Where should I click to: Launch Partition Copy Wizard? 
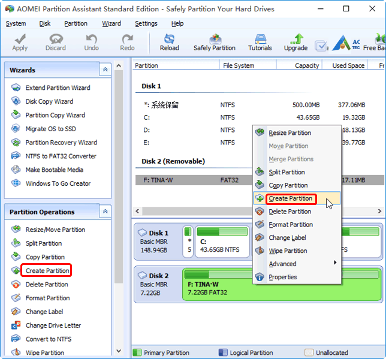tap(48, 115)
